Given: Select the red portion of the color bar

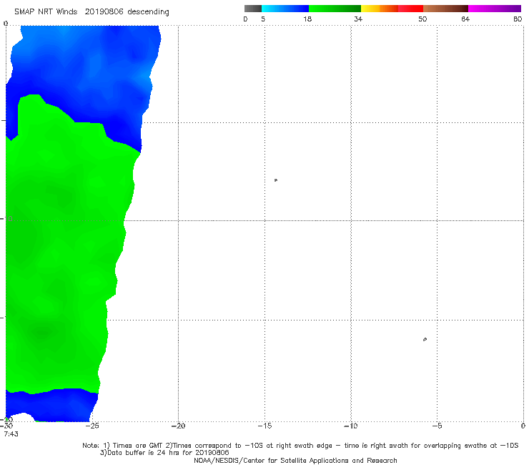Looking at the screenshot, I should pyautogui.click(x=410, y=9).
